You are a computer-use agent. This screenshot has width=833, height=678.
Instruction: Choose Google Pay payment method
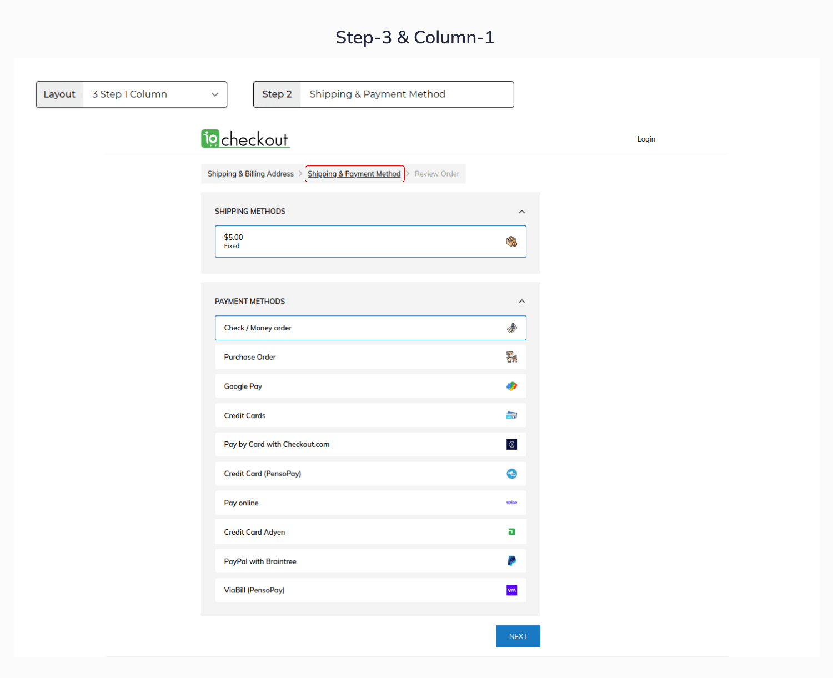pos(370,386)
